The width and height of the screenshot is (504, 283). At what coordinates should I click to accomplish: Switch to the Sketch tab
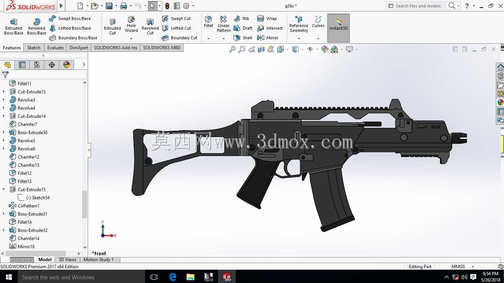coord(34,48)
